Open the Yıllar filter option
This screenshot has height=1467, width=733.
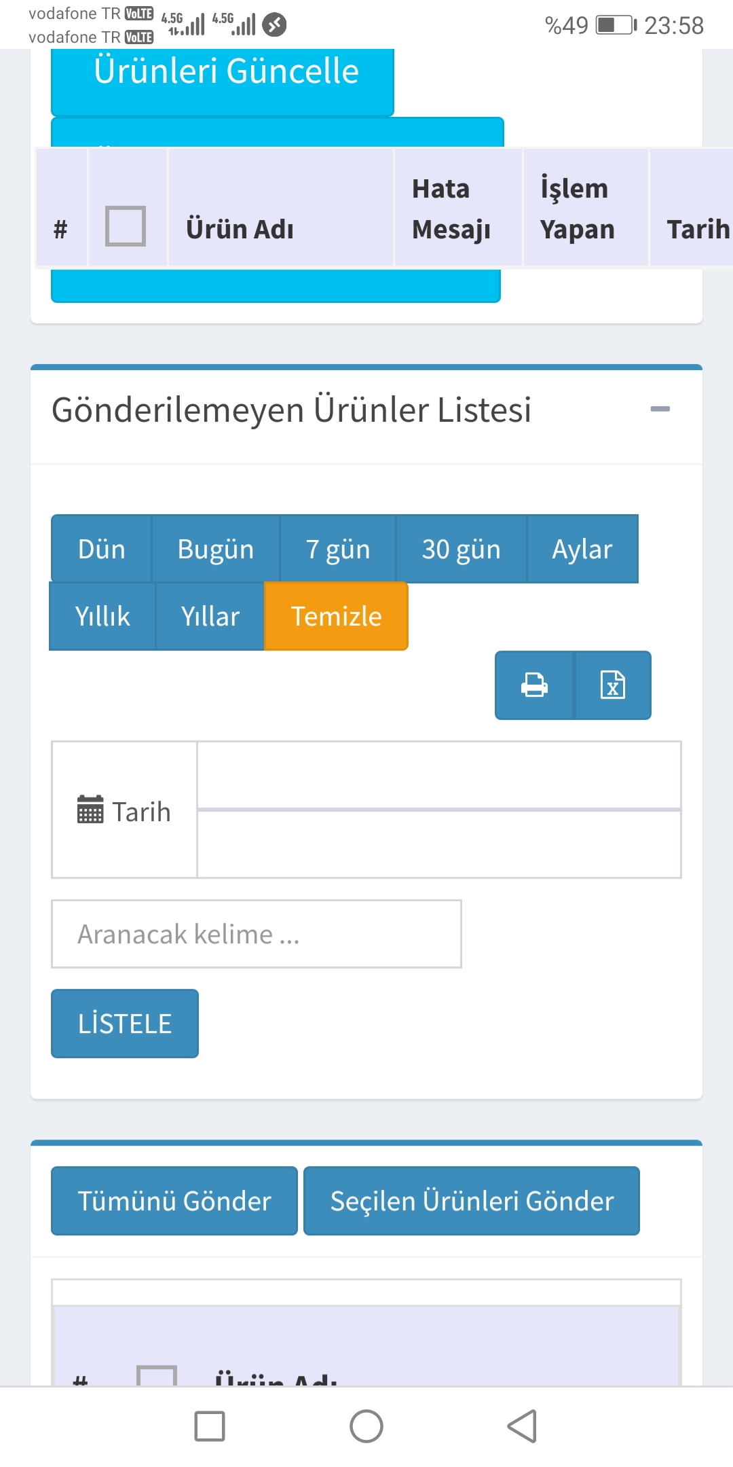pos(210,616)
